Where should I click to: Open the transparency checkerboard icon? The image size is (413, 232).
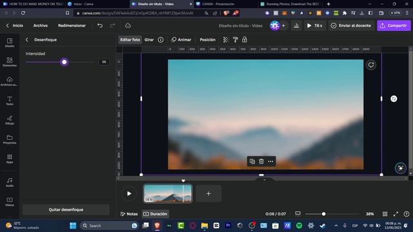coord(226,40)
